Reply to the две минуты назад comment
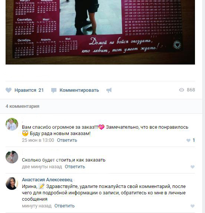The height and width of the screenshot is (213, 205). [x=75, y=166]
